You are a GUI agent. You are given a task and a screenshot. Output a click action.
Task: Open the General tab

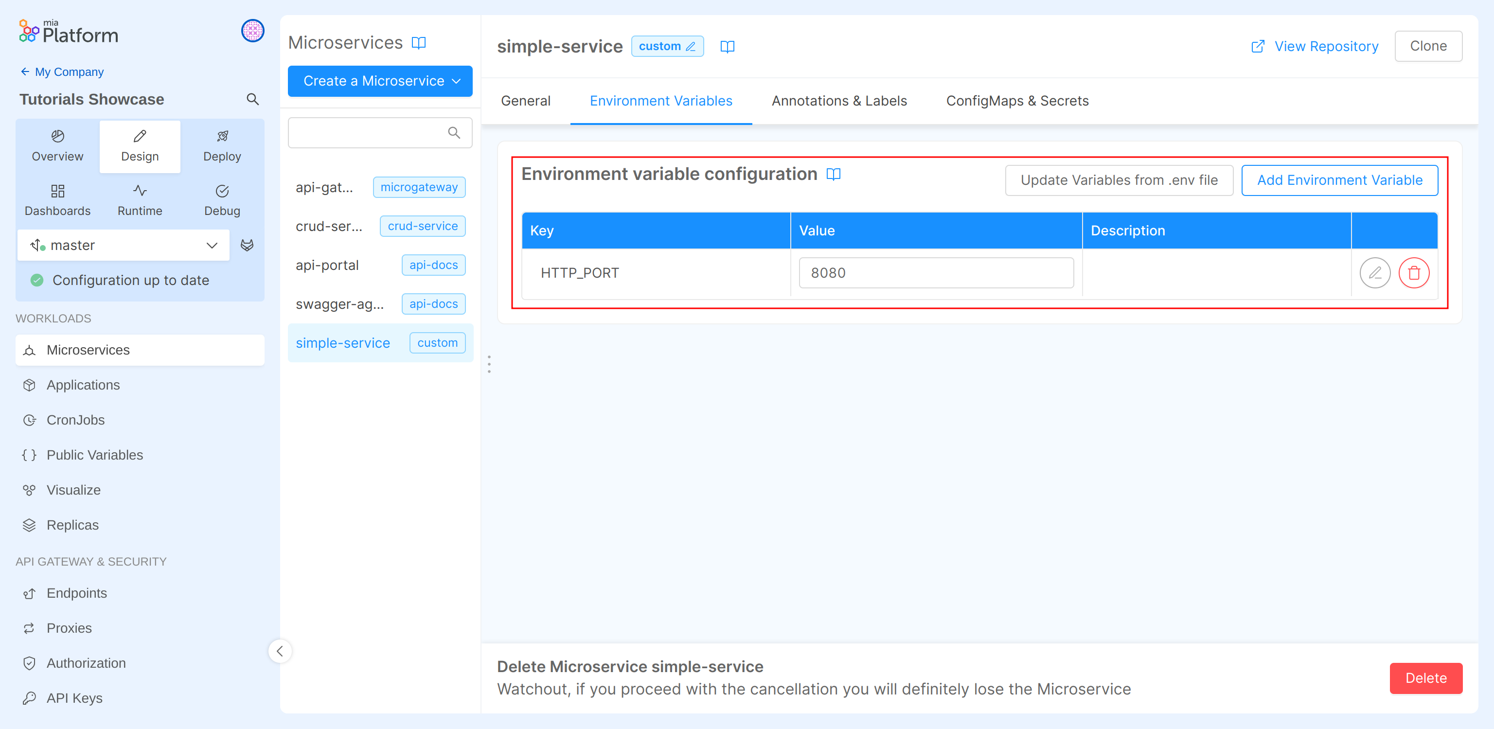click(x=525, y=100)
